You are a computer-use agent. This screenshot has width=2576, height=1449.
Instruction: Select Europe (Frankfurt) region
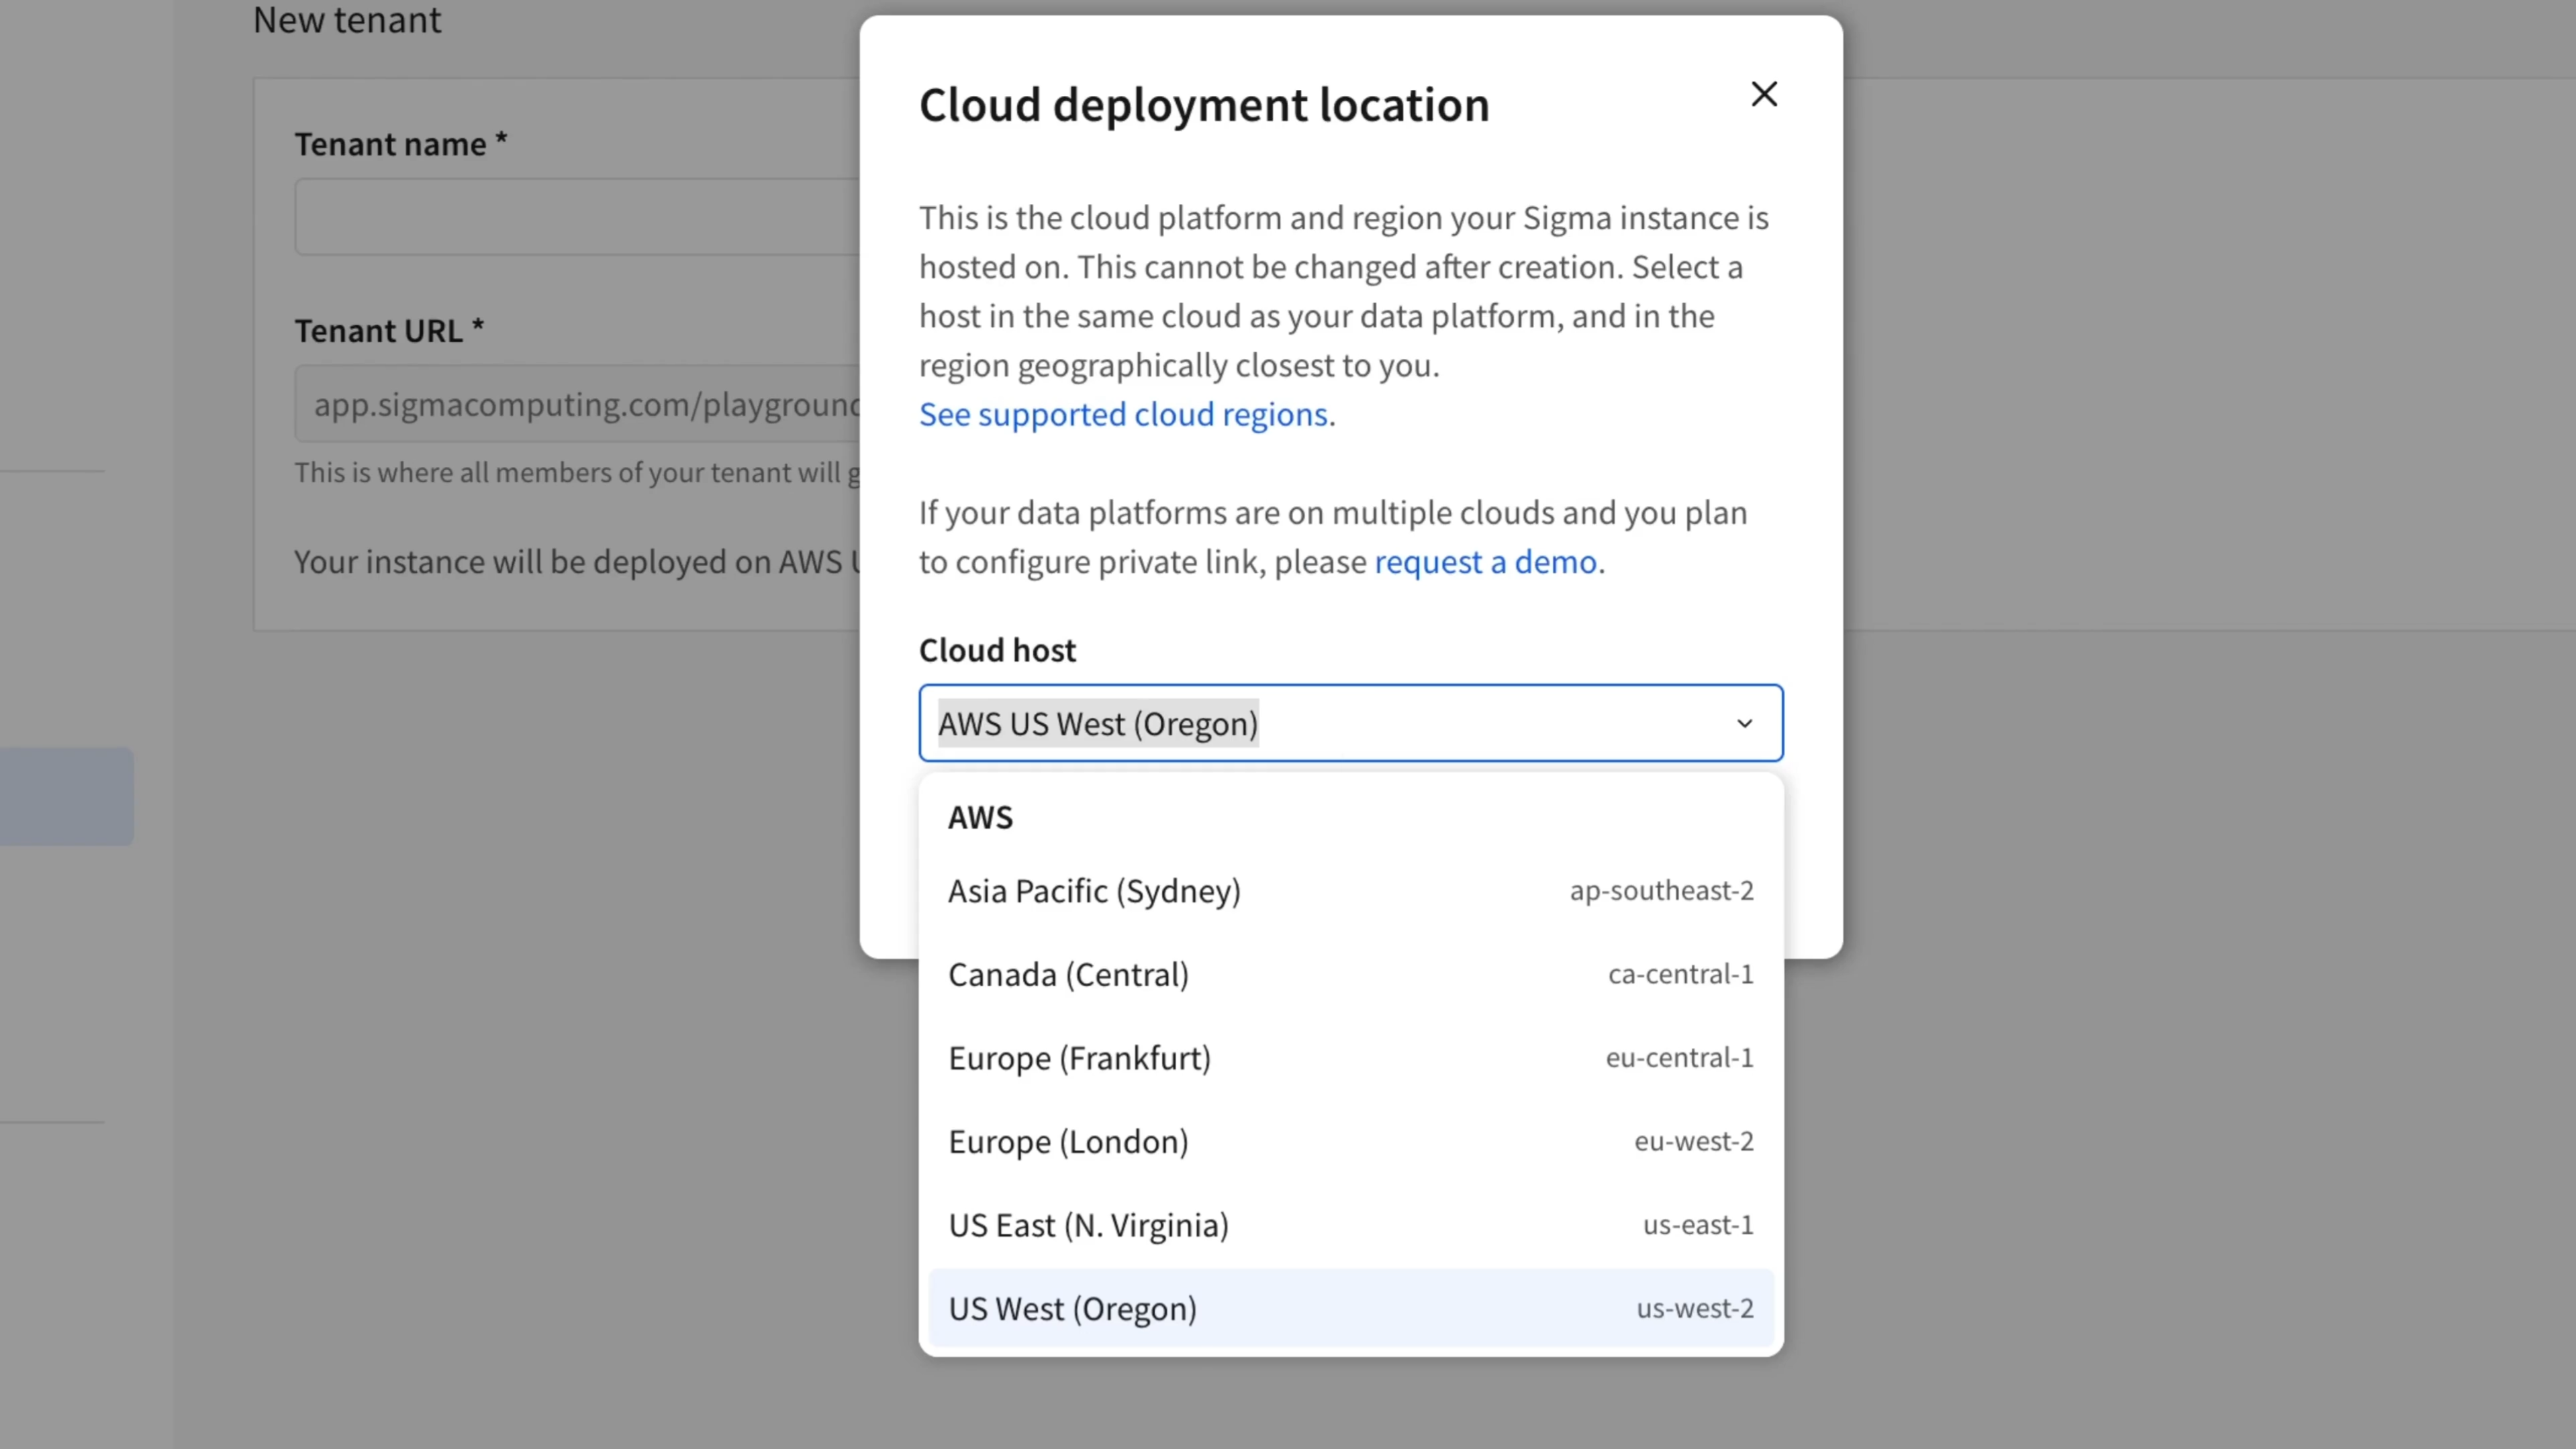click(1079, 1057)
